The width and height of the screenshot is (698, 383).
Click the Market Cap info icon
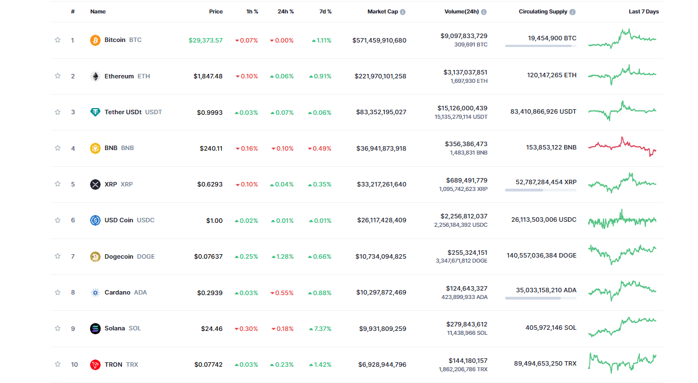coord(403,12)
